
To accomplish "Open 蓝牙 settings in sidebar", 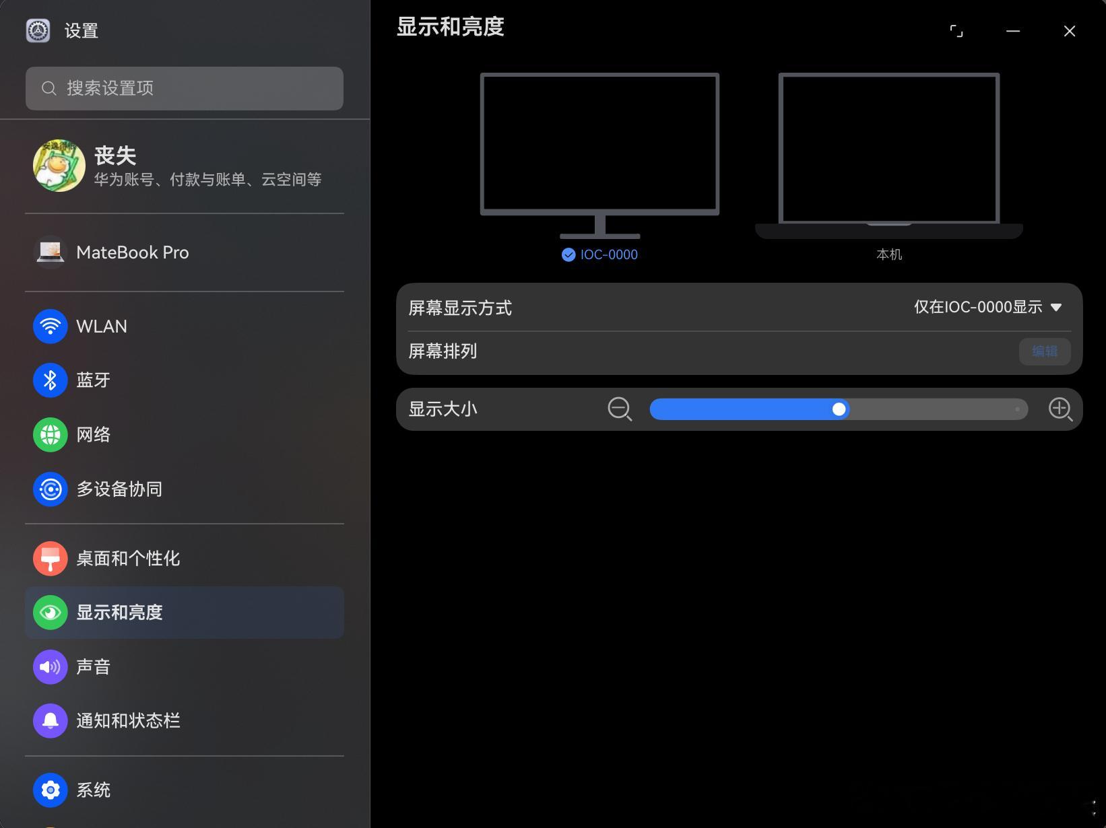I will click(x=185, y=380).
